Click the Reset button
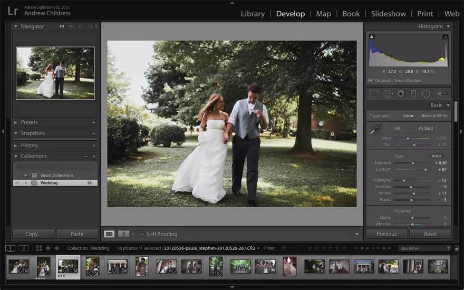Viewport: 464px width, 290px height. [x=430, y=234]
